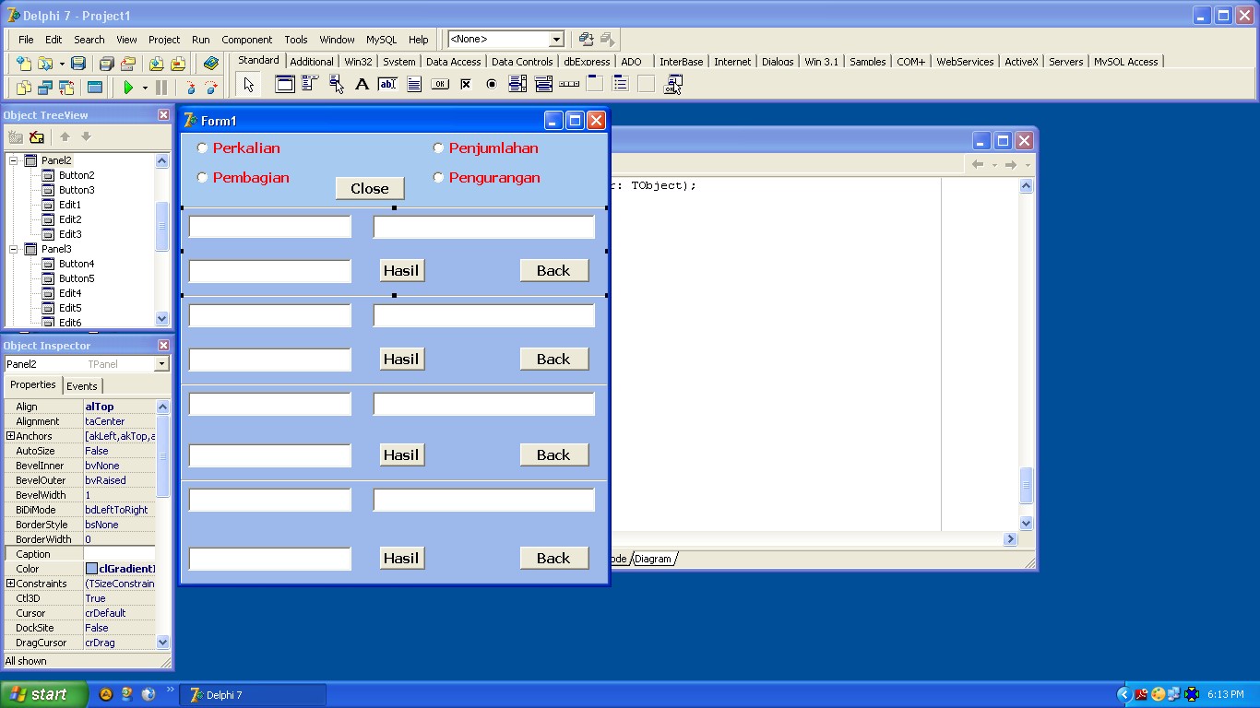Open the File menu

[26, 40]
